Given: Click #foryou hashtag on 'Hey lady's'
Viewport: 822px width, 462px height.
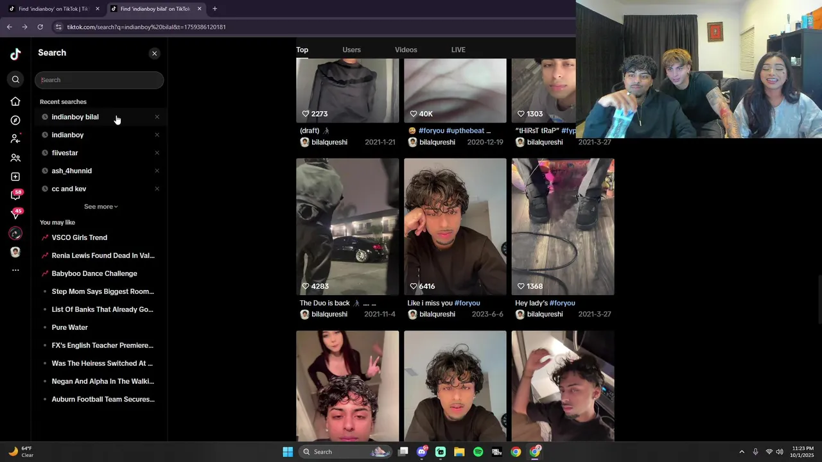Looking at the screenshot, I should click(562, 303).
